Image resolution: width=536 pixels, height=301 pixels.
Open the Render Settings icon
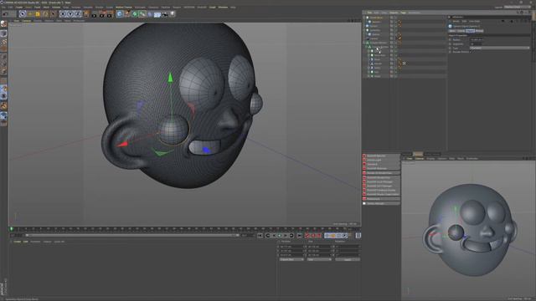coord(110,14)
